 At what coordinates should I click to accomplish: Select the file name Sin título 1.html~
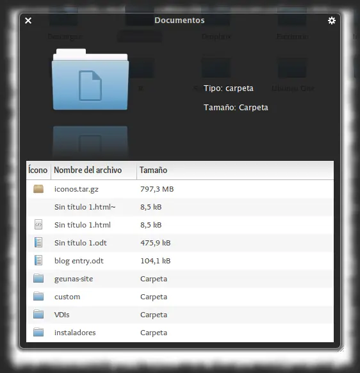[x=85, y=207]
